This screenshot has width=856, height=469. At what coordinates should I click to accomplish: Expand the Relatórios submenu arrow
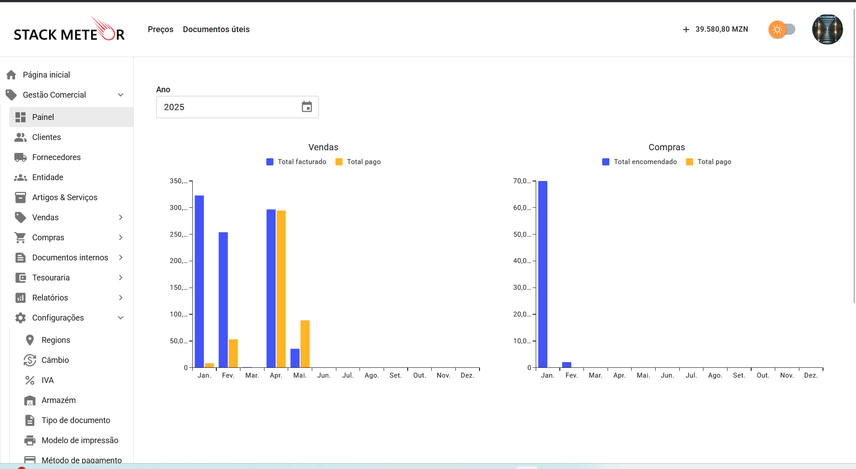120,297
